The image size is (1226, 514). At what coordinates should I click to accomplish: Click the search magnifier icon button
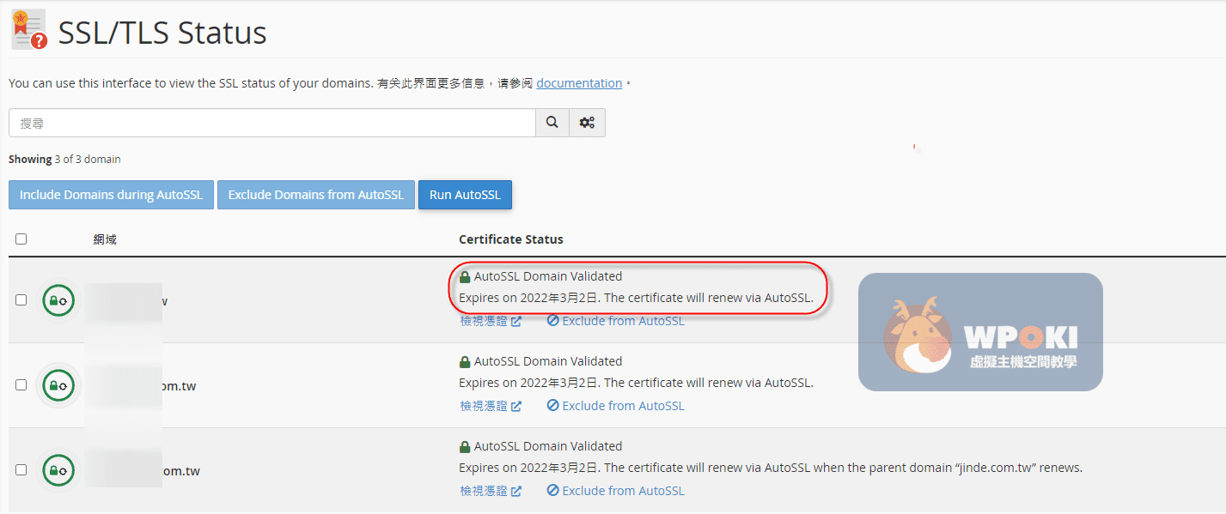552,123
